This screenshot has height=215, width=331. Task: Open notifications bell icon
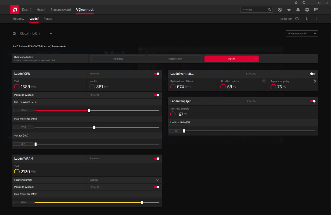coord(298,10)
